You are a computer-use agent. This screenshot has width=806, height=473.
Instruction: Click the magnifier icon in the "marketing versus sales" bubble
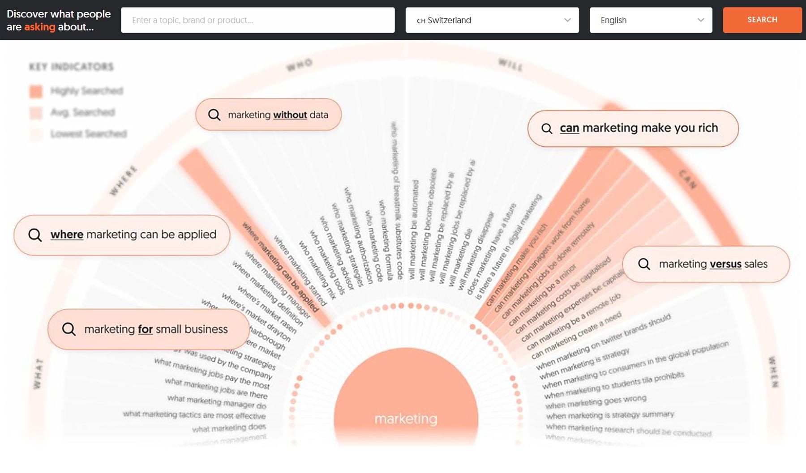click(x=645, y=264)
